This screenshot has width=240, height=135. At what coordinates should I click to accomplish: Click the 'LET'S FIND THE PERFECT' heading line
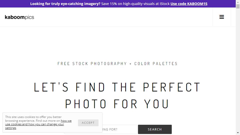coord(117,87)
